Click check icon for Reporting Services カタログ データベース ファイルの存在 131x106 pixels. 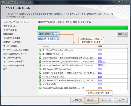click(x=40, y=62)
